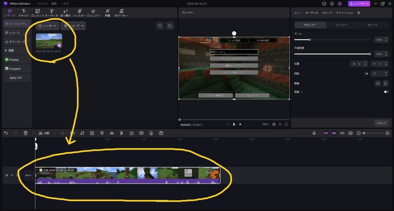Viewport: 394px width, 211px height.
Task: Switch to the AIツール sub-tab
Action: [x=372, y=25]
